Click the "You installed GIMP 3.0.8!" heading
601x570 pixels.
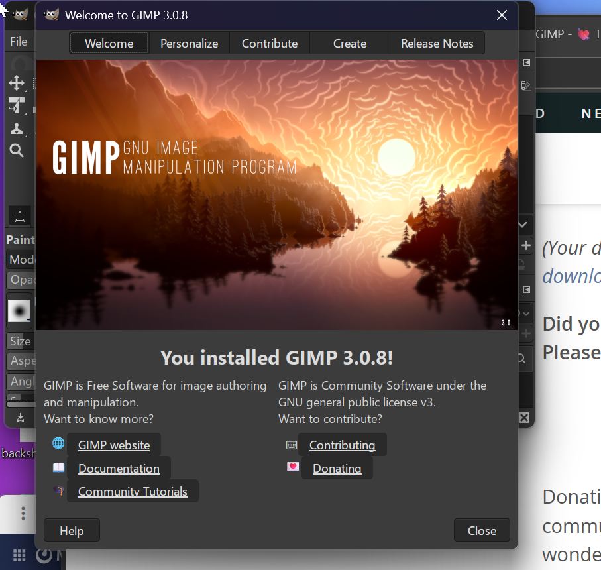click(277, 358)
